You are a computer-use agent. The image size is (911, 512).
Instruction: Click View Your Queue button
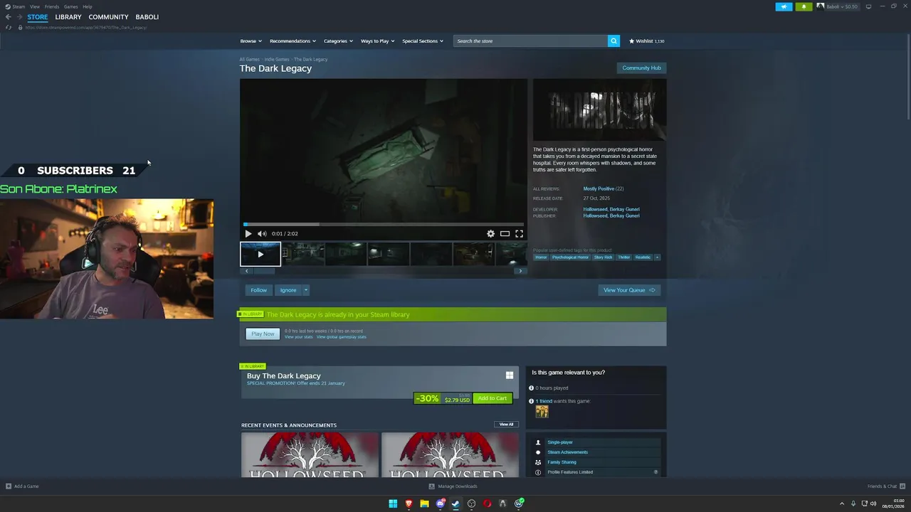(x=629, y=290)
